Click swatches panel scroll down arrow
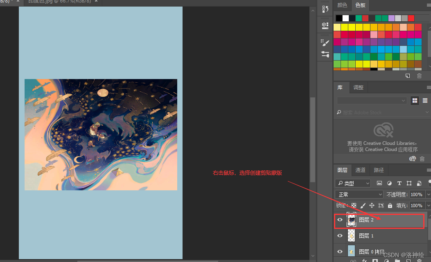This screenshot has width=431, height=262. (429, 66)
